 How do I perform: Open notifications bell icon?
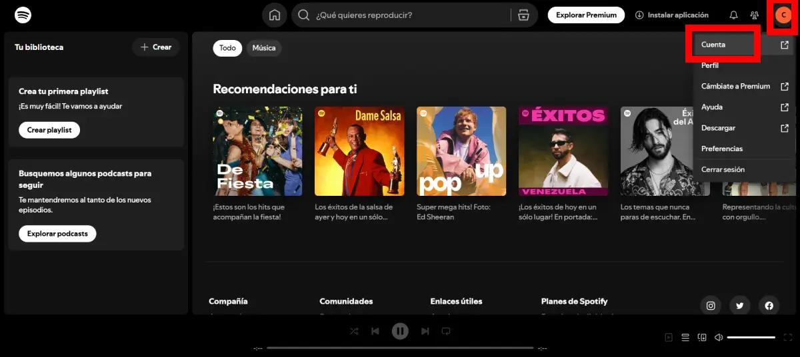[733, 15]
